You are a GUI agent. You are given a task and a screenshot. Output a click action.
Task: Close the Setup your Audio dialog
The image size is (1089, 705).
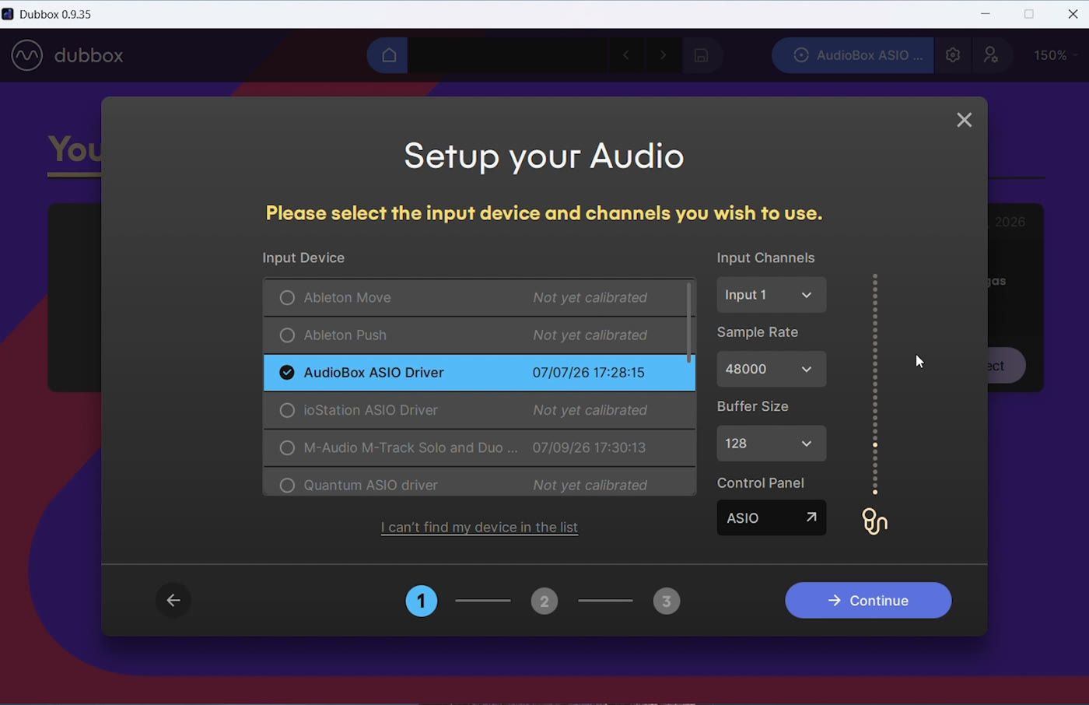tap(964, 120)
